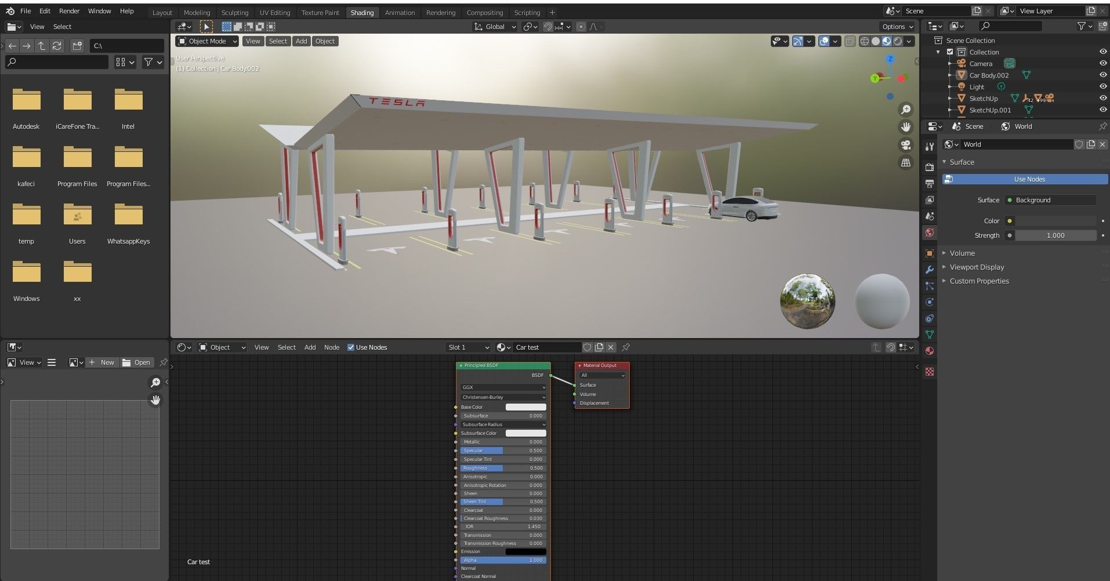Toggle camera view in viewport
The height and width of the screenshot is (581, 1110).
coord(906,145)
